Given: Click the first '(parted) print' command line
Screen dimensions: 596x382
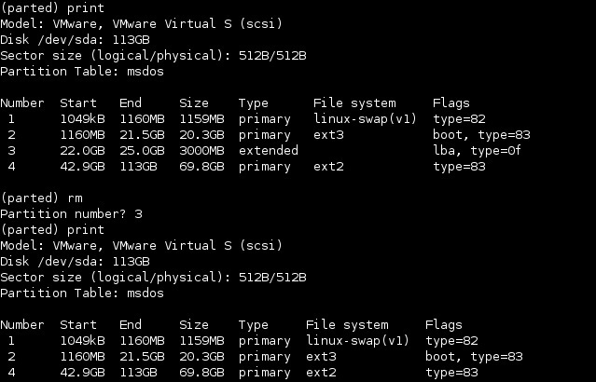Looking at the screenshot, I should coord(52,8).
